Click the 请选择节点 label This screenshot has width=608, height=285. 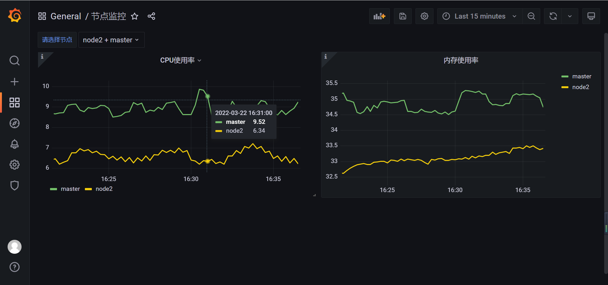pos(57,40)
